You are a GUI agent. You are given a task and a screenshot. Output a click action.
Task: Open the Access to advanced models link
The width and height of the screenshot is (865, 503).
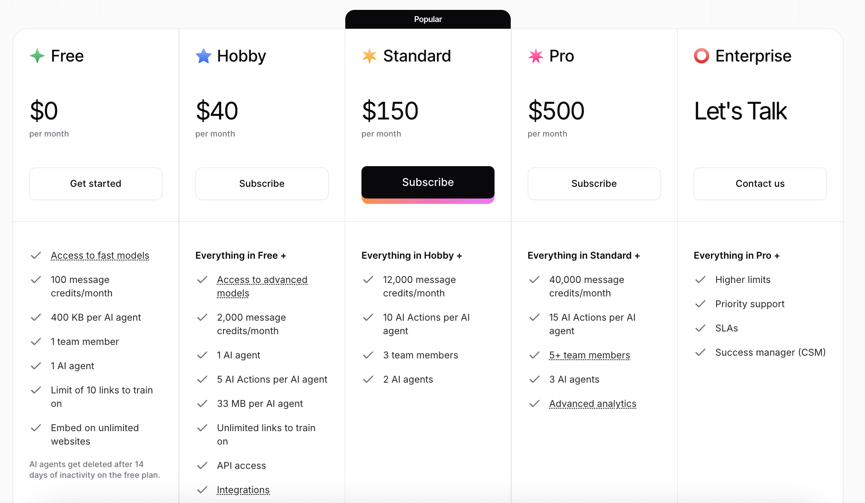pyautogui.click(x=262, y=287)
